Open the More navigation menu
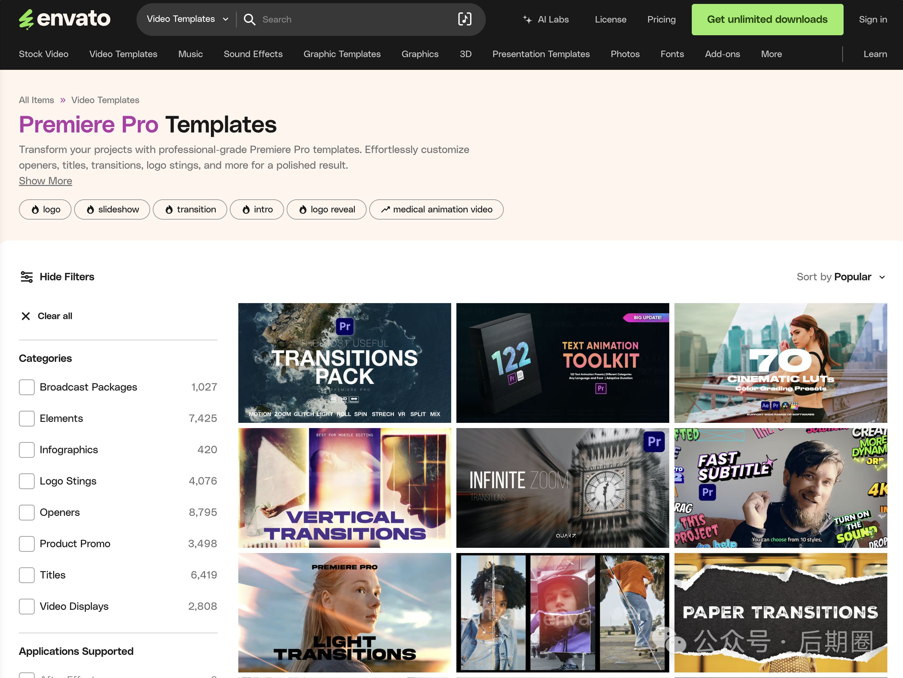903x678 pixels. coord(771,54)
